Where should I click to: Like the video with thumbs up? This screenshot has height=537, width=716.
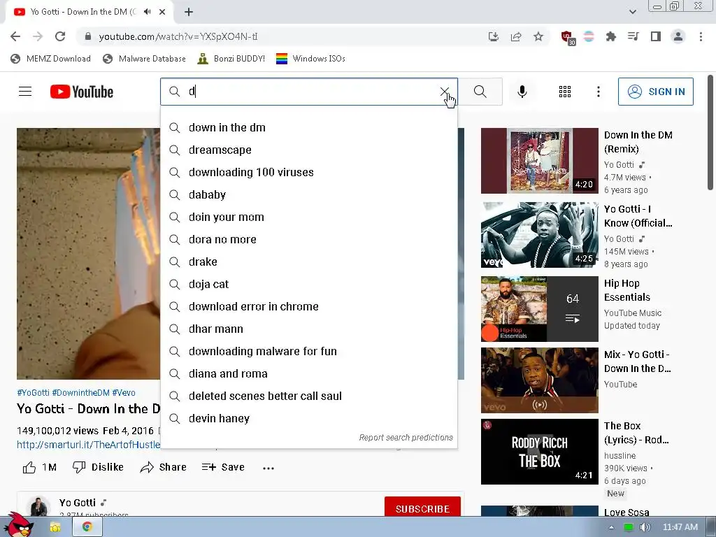pyautogui.click(x=39, y=467)
